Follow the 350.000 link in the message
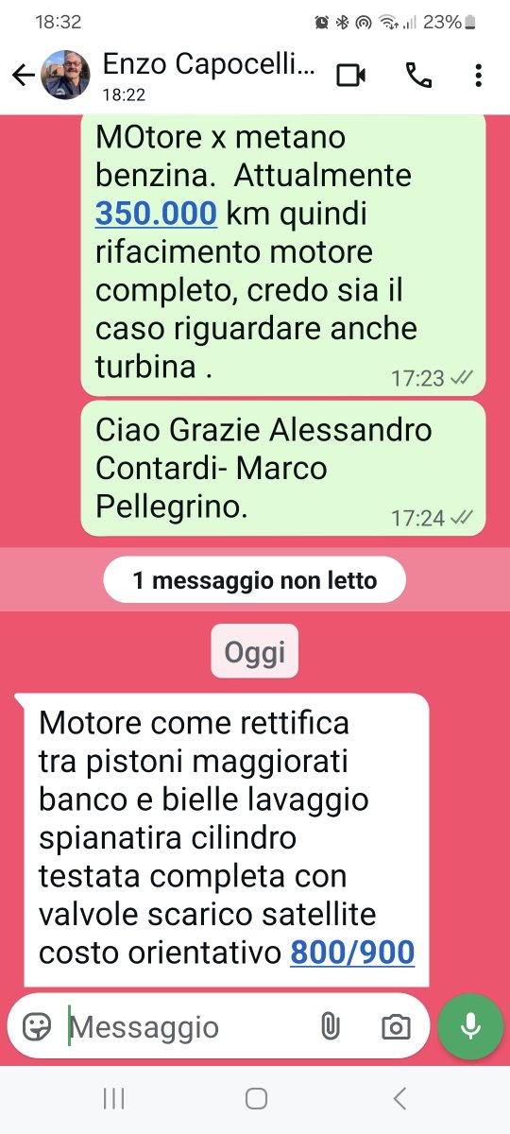Viewport: 510px width, 1134px height. tap(156, 215)
